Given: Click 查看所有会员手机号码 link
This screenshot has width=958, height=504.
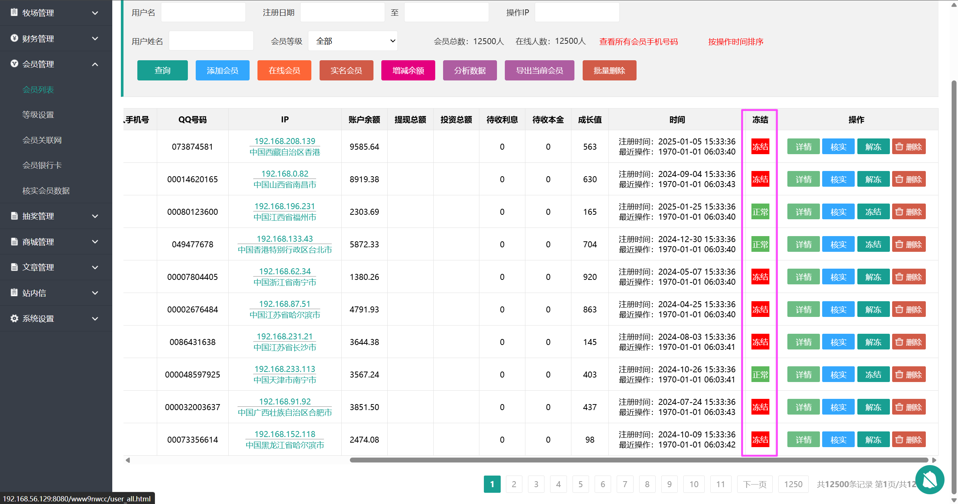Looking at the screenshot, I should click(x=638, y=42).
